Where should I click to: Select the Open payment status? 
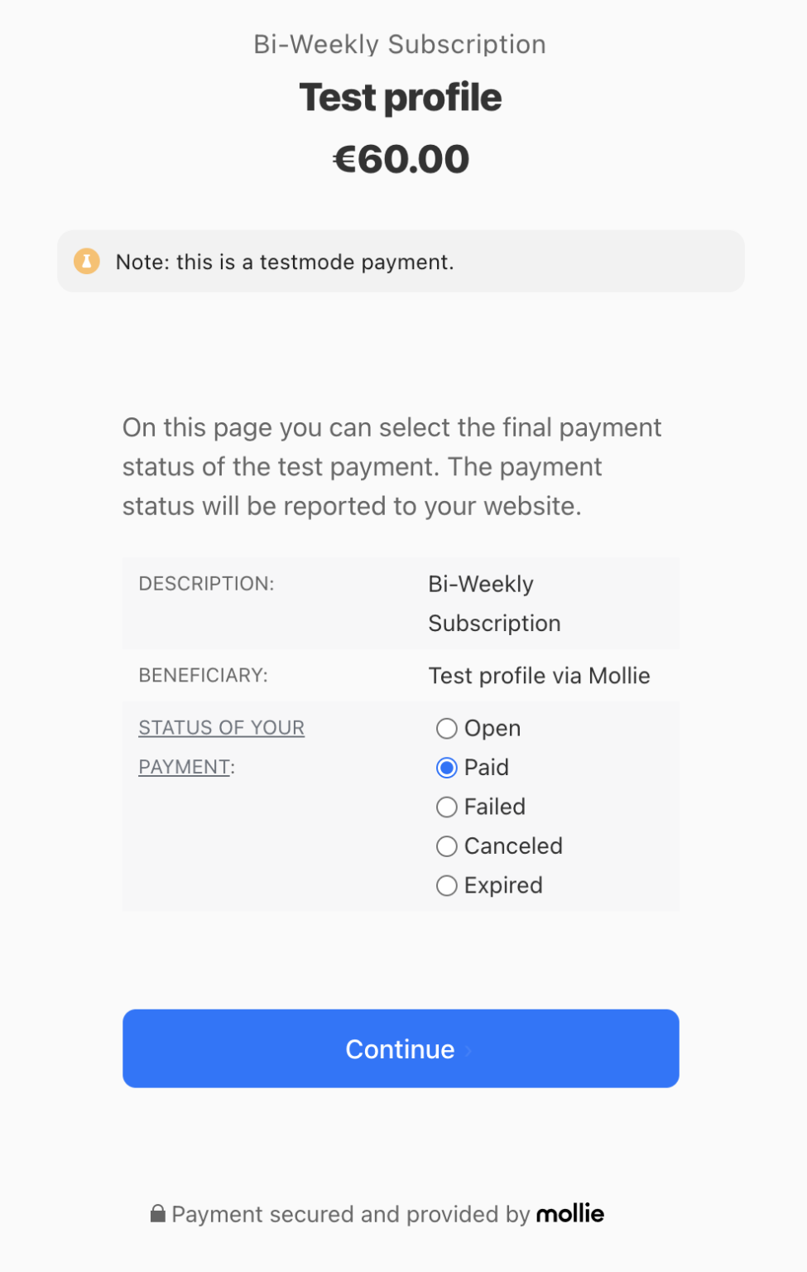[x=446, y=728]
